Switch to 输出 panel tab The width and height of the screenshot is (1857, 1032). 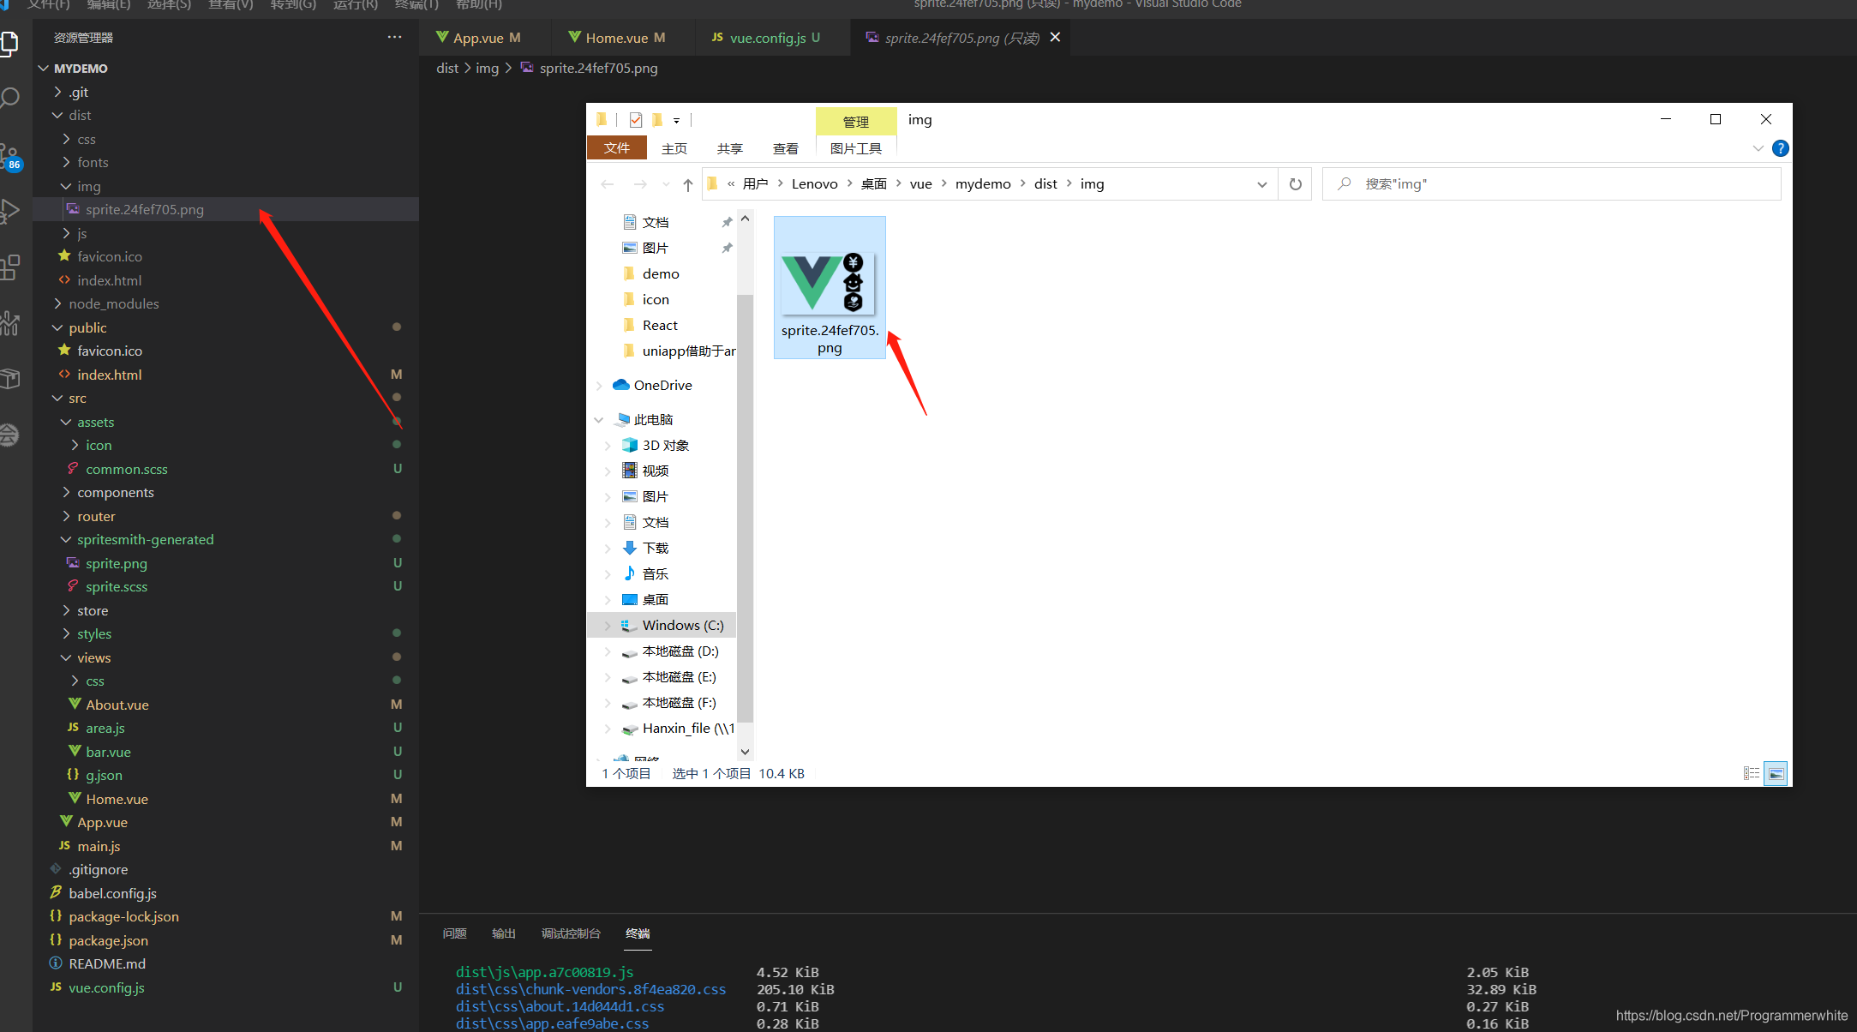[504, 933]
